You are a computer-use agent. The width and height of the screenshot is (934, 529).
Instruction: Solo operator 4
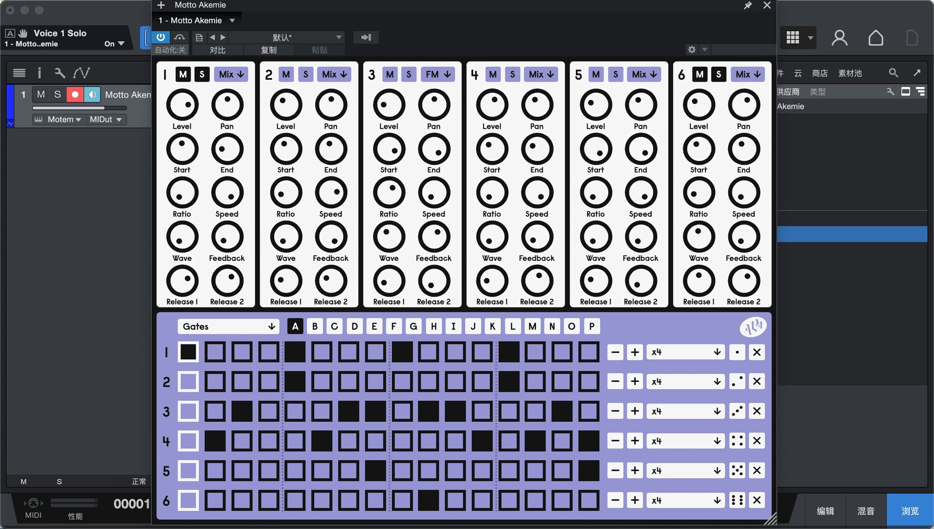(512, 74)
